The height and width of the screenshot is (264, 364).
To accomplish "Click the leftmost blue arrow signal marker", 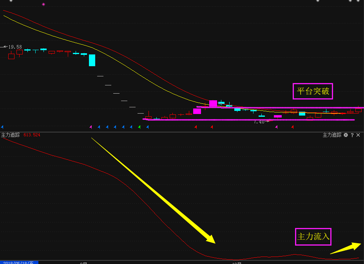I will point(2,127).
